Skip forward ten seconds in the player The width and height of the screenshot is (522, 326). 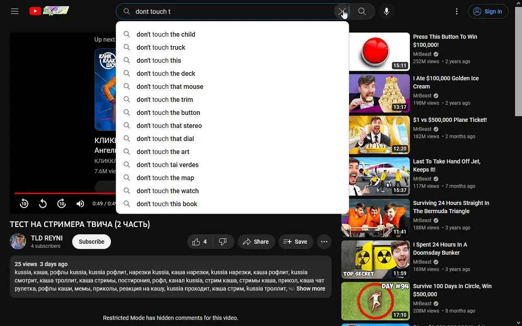pos(62,203)
